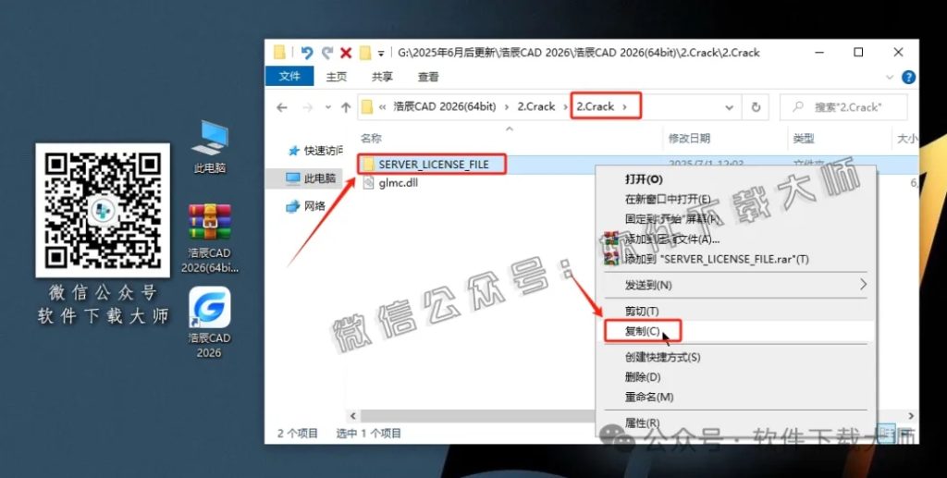Viewport: 947px width, 478px height.
Task: Sort by 类型 column header
Action: (804, 139)
